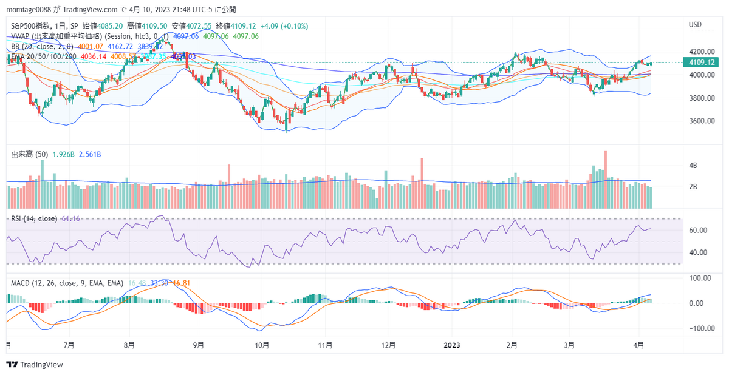Image resolution: width=729 pixels, height=375 pixels.
Task: Click the 8月 time axis label
Action: click(x=129, y=345)
